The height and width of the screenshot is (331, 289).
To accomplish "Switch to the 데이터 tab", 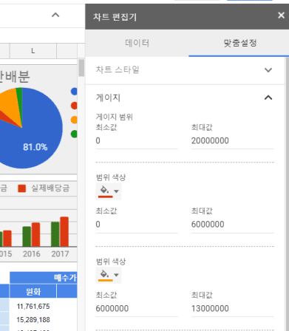I will (x=137, y=43).
